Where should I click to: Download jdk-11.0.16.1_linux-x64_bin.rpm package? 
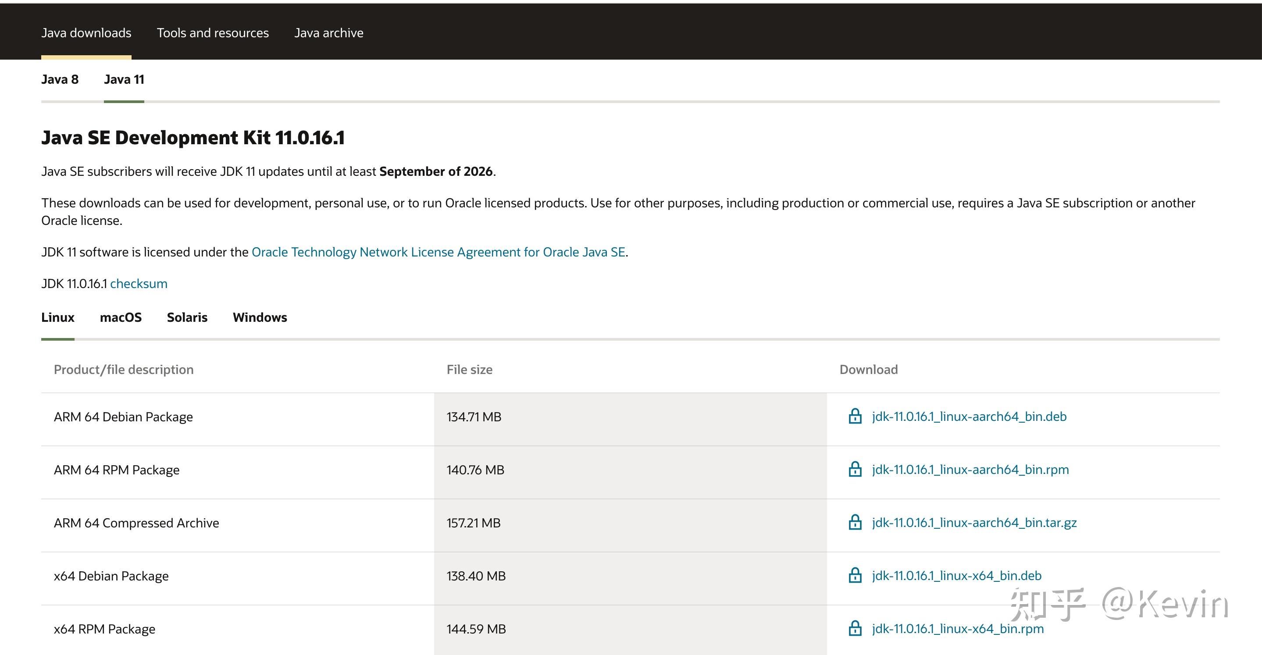(x=957, y=629)
